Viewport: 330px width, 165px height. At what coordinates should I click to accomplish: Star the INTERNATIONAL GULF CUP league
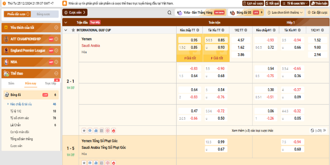73,30
